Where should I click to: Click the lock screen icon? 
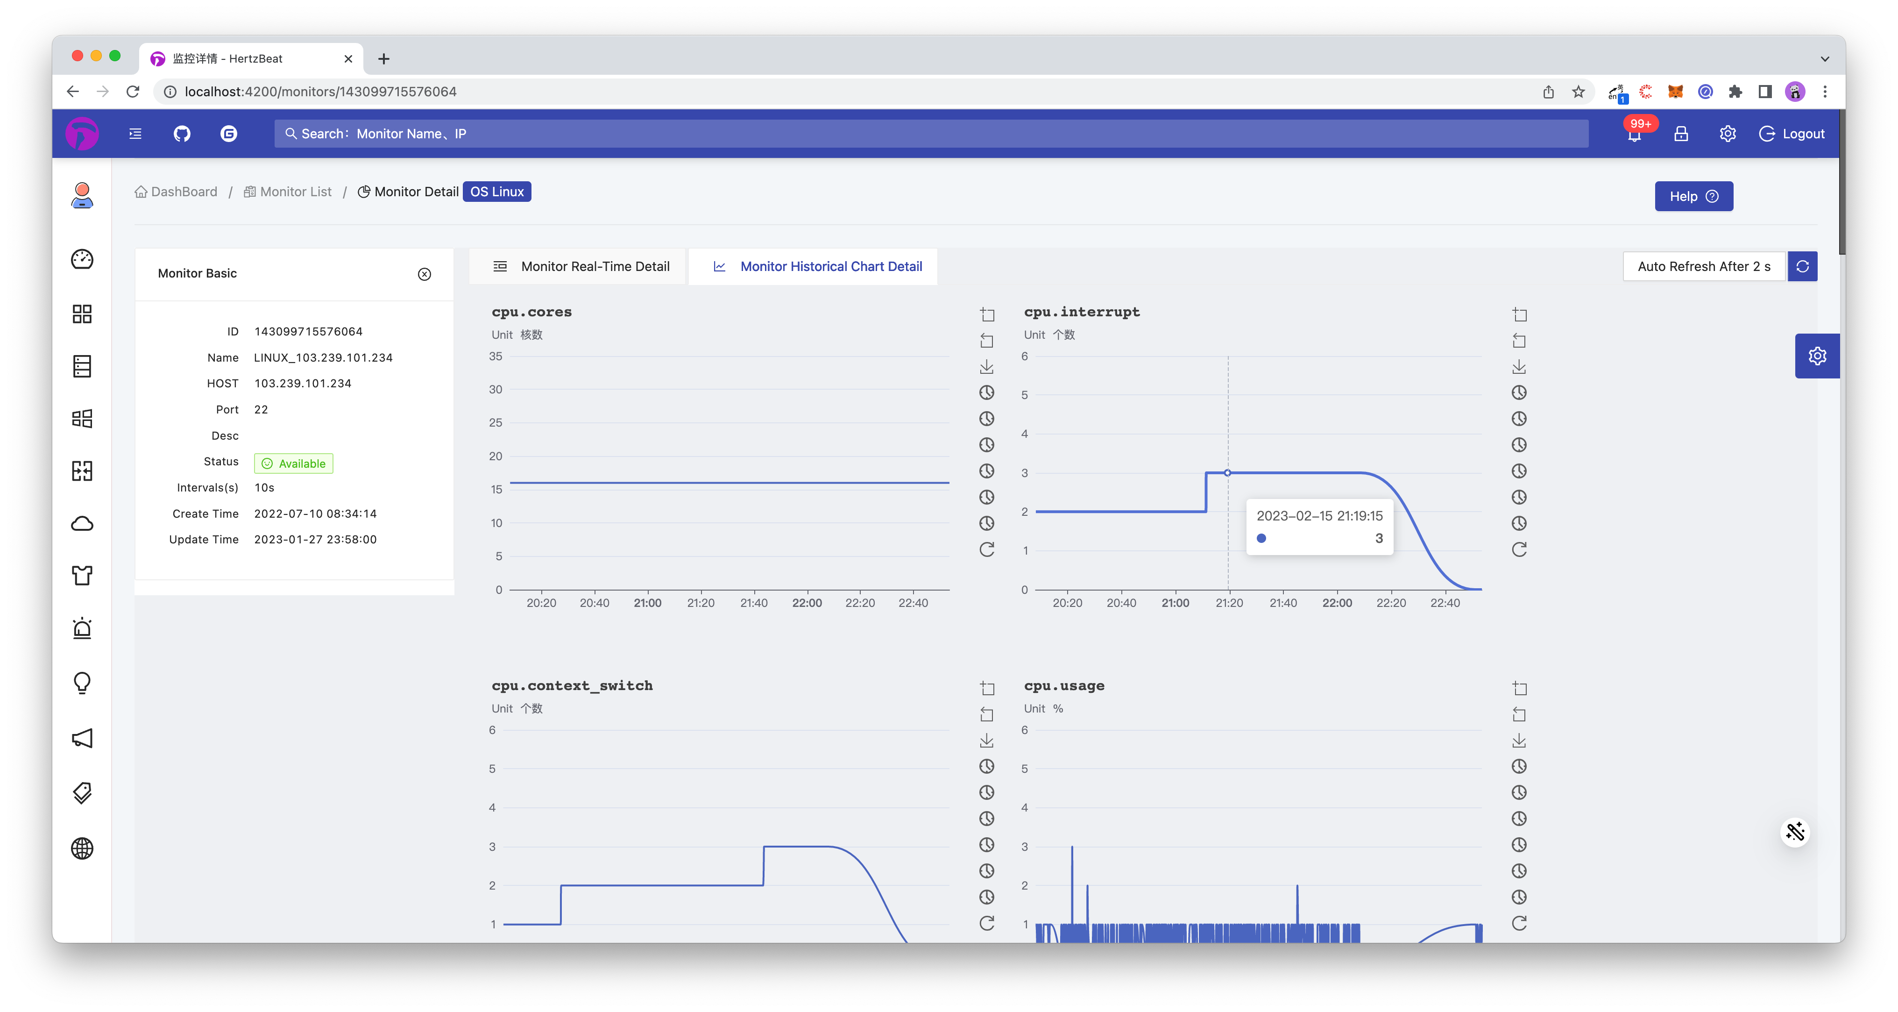(x=1681, y=134)
